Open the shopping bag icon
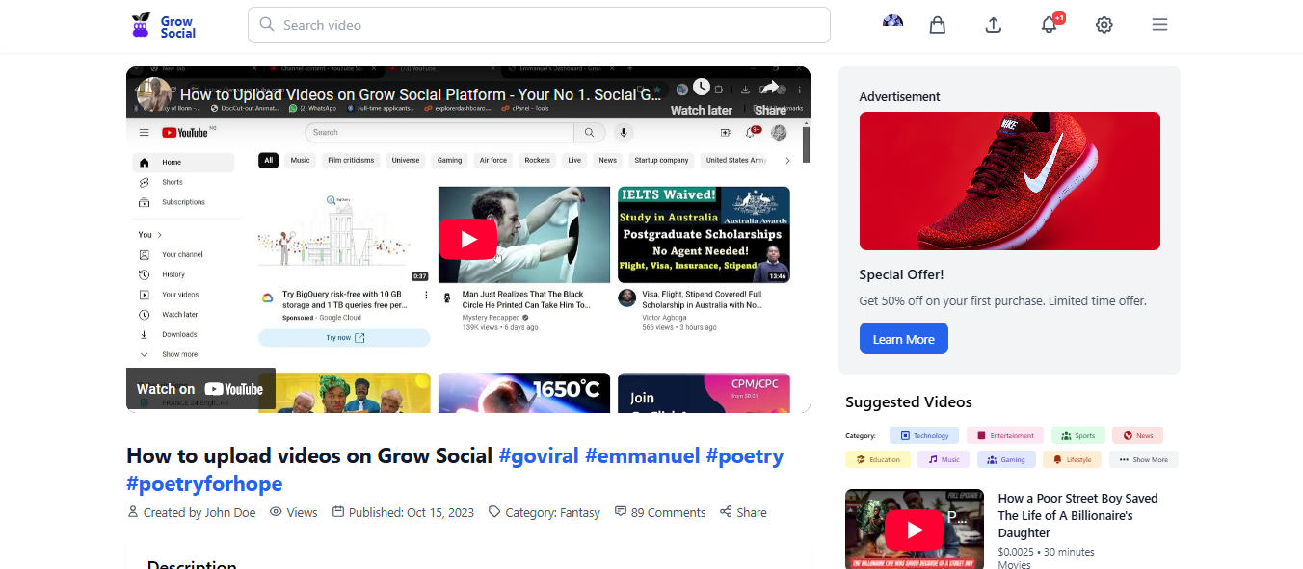Image resolution: width=1303 pixels, height=569 pixels. click(x=937, y=25)
